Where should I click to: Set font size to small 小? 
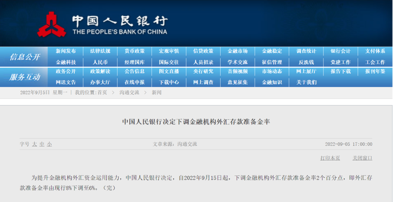[49, 144]
